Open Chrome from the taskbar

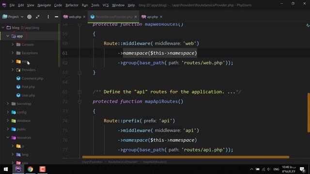[x=30, y=169]
